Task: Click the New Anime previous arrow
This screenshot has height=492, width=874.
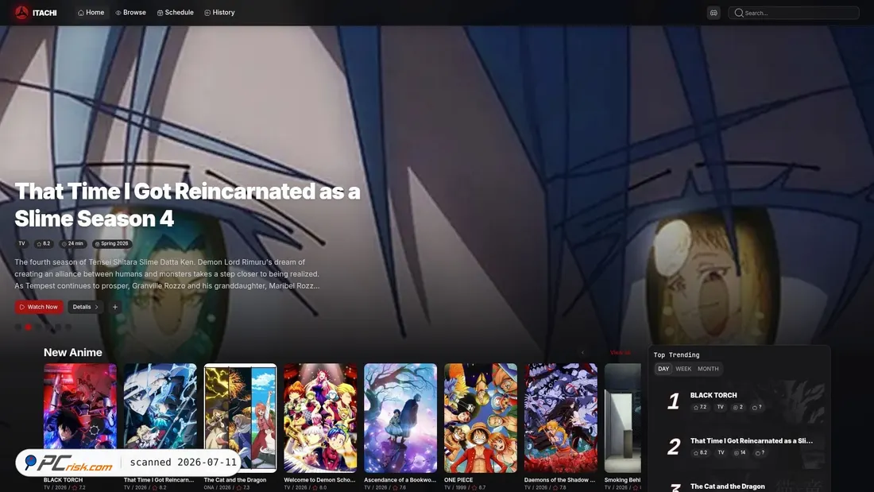Action: coord(582,353)
